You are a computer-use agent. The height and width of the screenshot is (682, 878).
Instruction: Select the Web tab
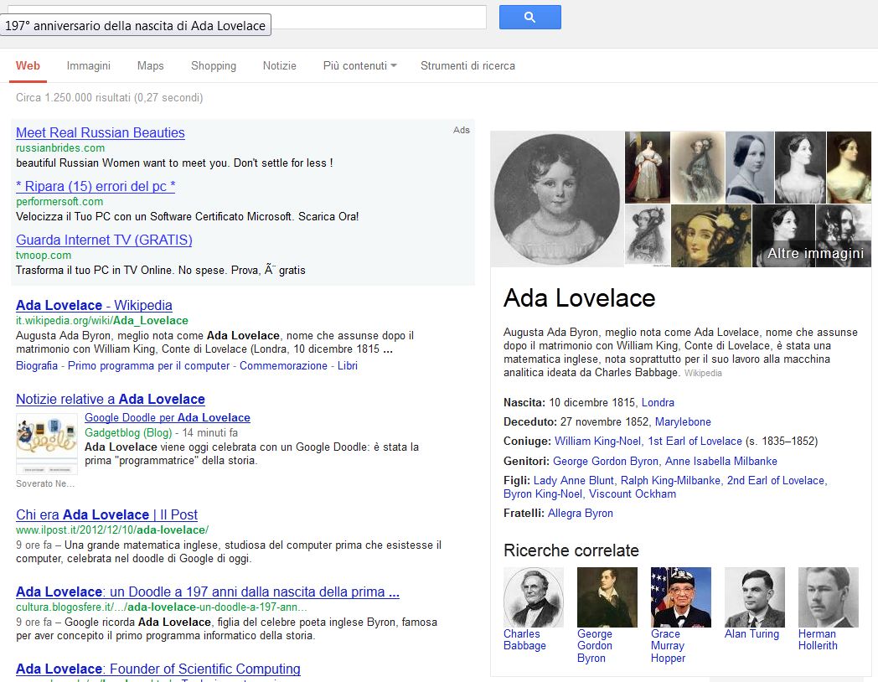tap(28, 65)
